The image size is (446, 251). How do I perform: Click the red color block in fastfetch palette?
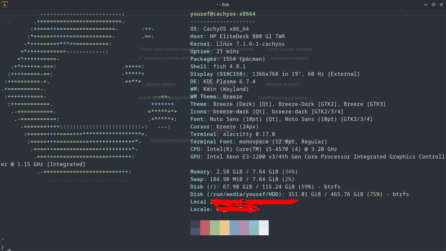tap(205, 228)
